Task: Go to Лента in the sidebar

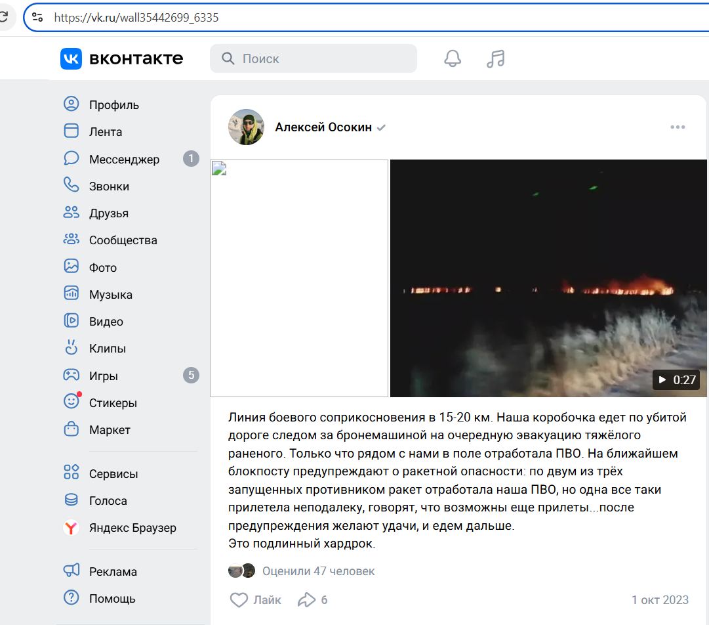Action: [x=106, y=132]
